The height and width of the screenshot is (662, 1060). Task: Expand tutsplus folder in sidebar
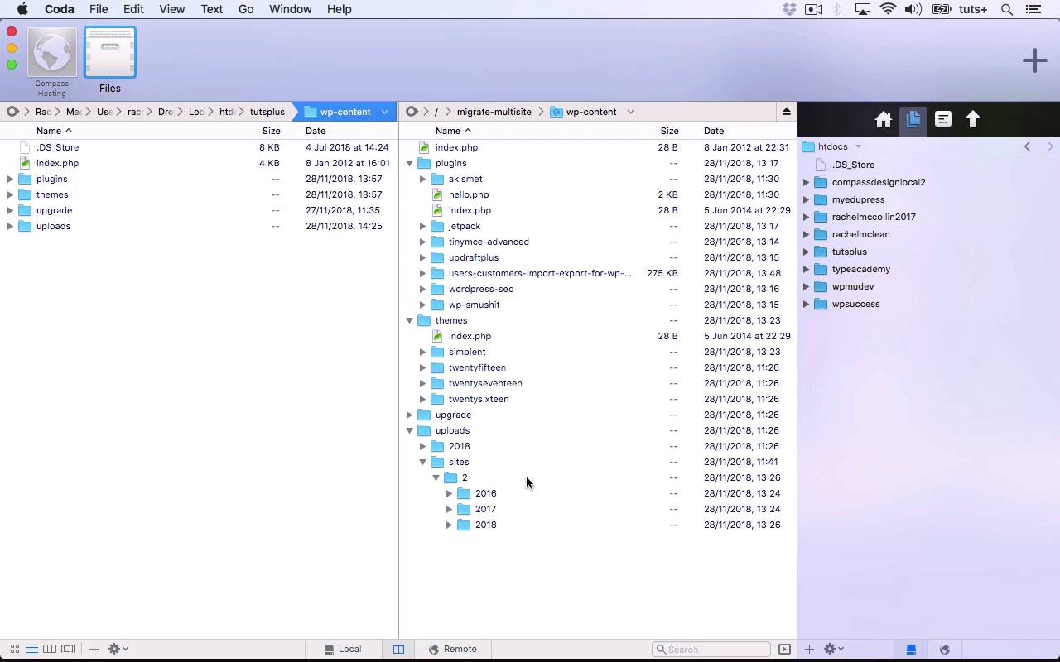[x=806, y=252]
